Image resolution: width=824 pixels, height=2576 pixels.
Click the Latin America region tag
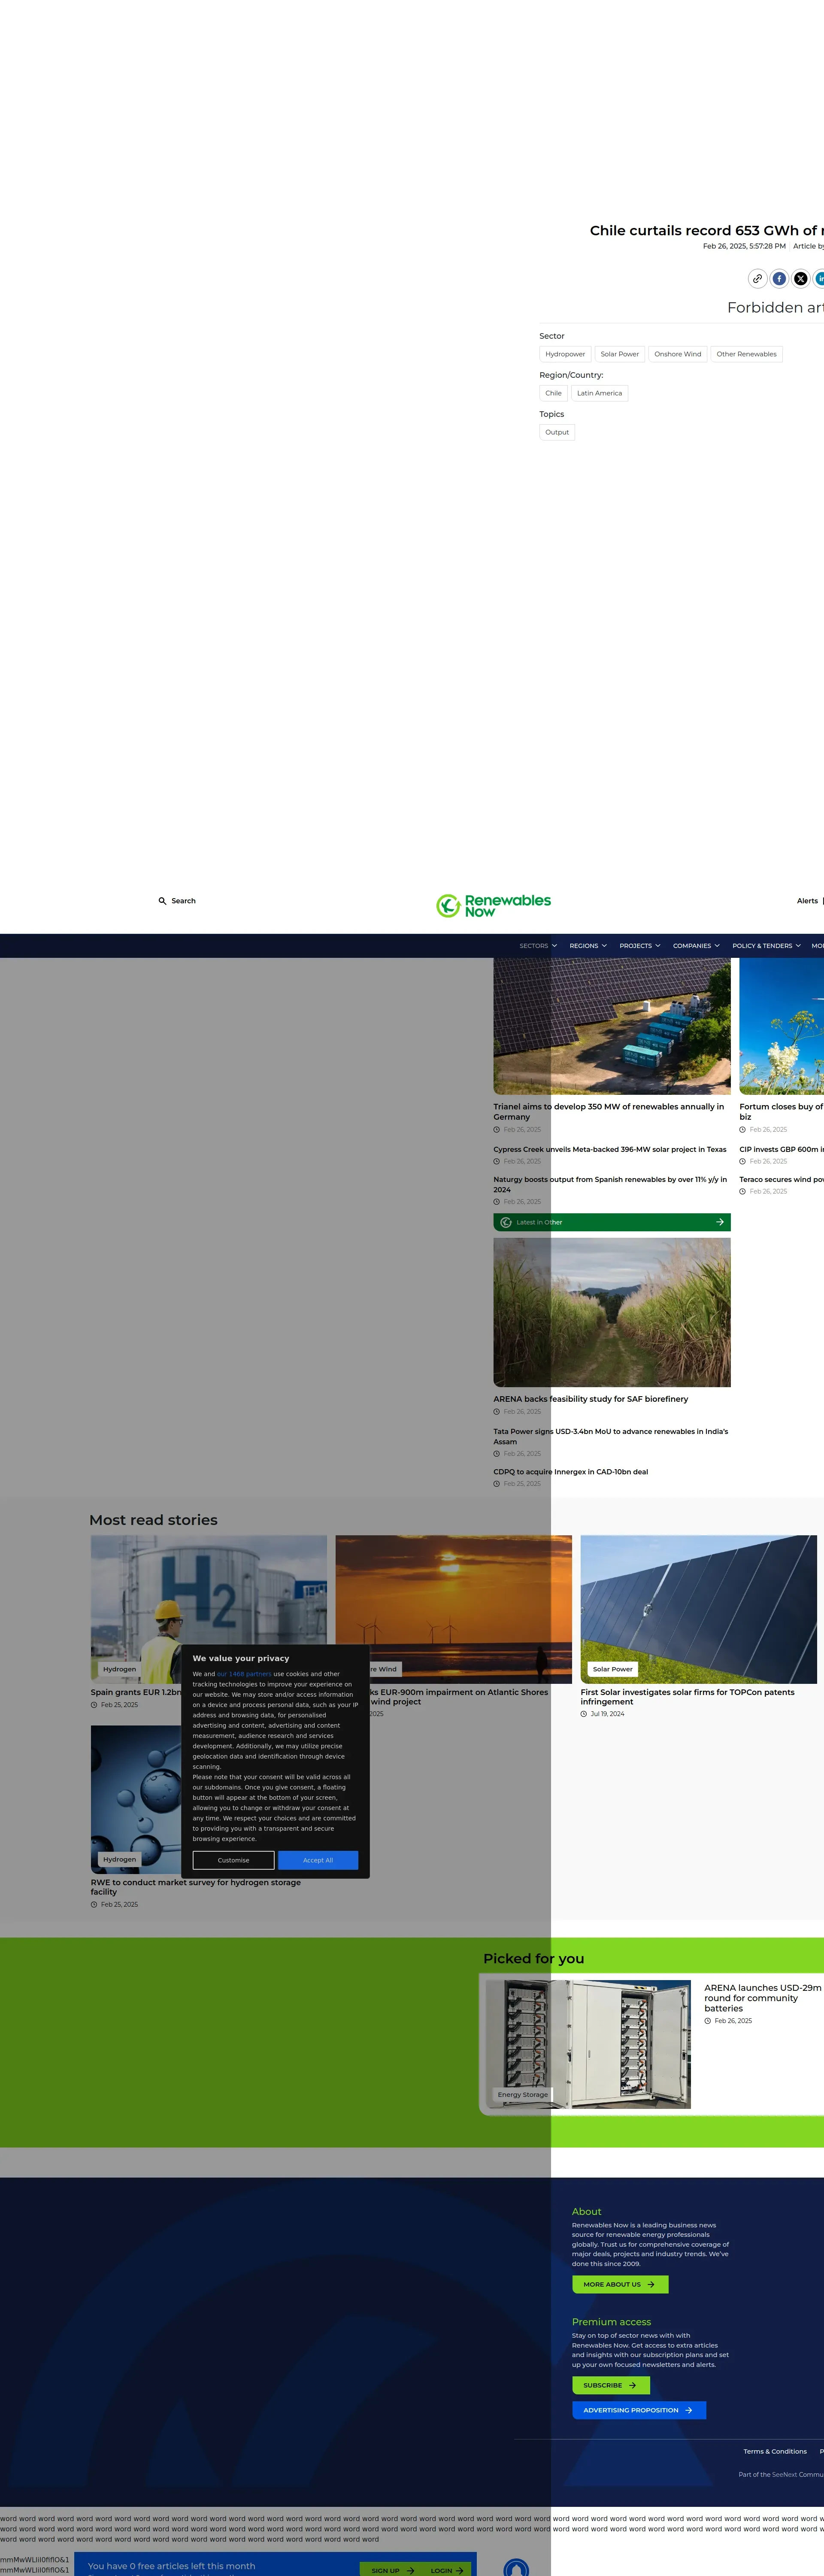599,393
